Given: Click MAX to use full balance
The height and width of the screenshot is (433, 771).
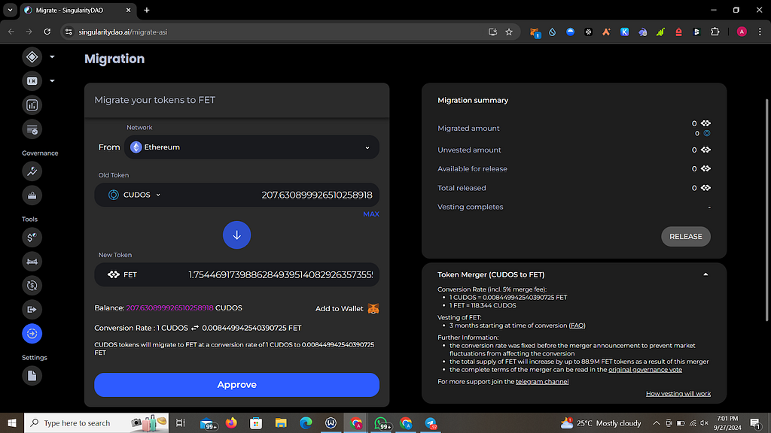Looking at the screenshot, I should pyautogui.click(x=370, y=214).
